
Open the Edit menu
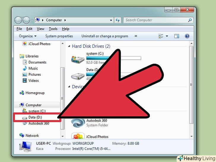(x=29, y=29)
